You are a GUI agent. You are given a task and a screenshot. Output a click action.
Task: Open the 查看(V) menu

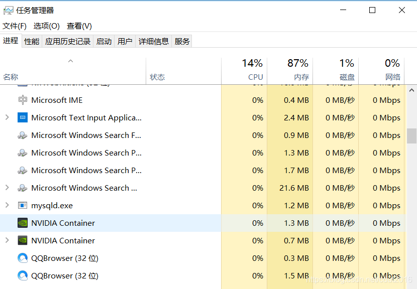click(79, 26)
